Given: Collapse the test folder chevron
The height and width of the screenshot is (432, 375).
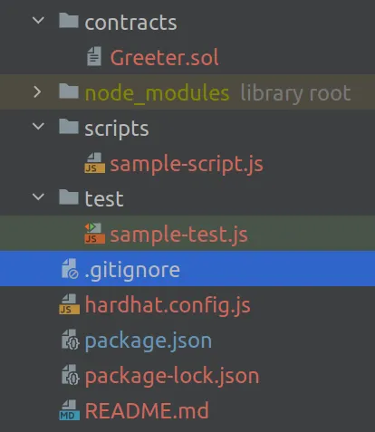Looking at the screenshot, I should [38, 197].
